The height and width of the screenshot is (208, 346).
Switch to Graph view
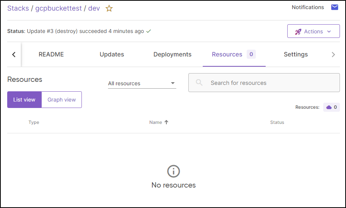pos(61,100)
